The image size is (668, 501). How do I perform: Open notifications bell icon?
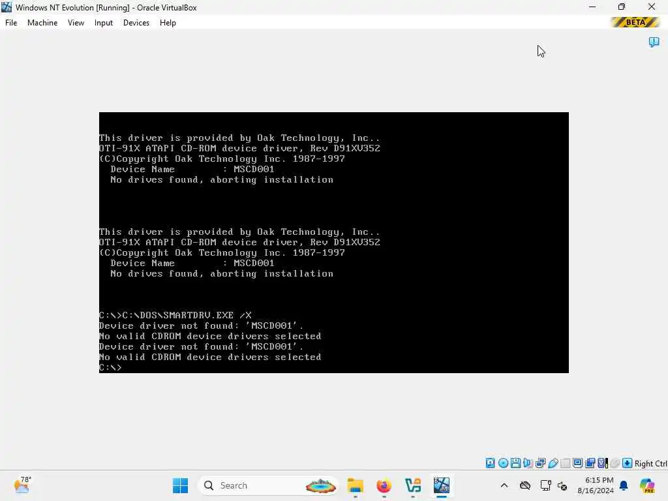point(624,485)
